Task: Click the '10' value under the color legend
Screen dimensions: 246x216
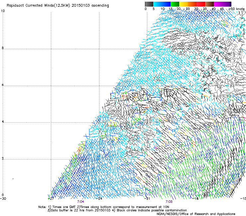Action: tap(163, 9)
